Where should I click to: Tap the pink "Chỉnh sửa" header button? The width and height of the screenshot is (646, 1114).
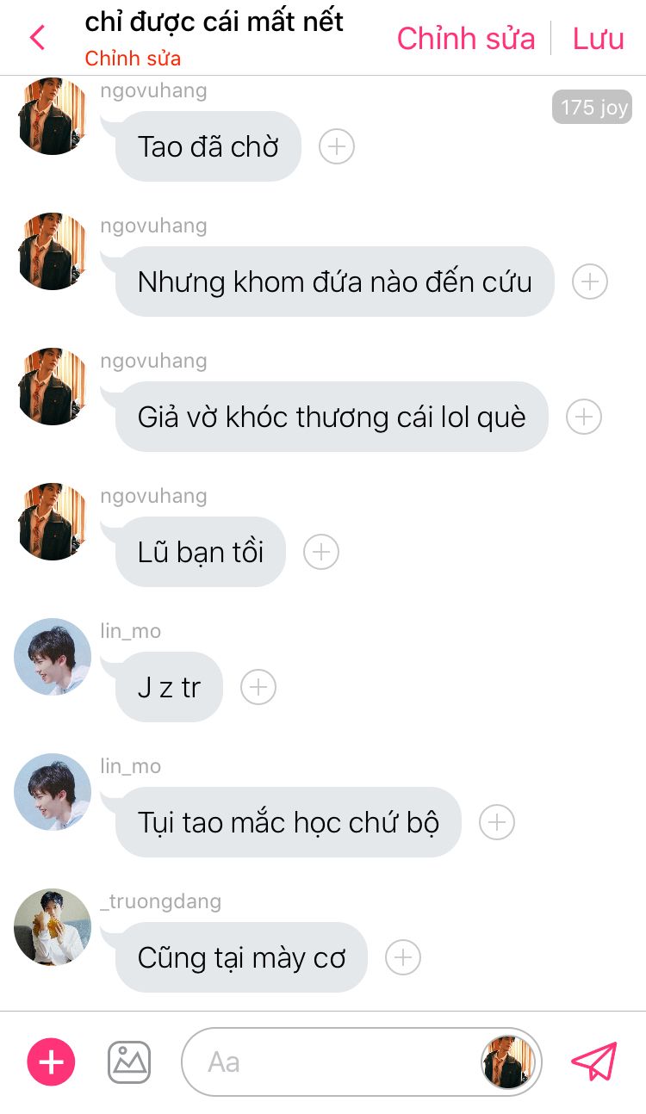click(466, 39)
